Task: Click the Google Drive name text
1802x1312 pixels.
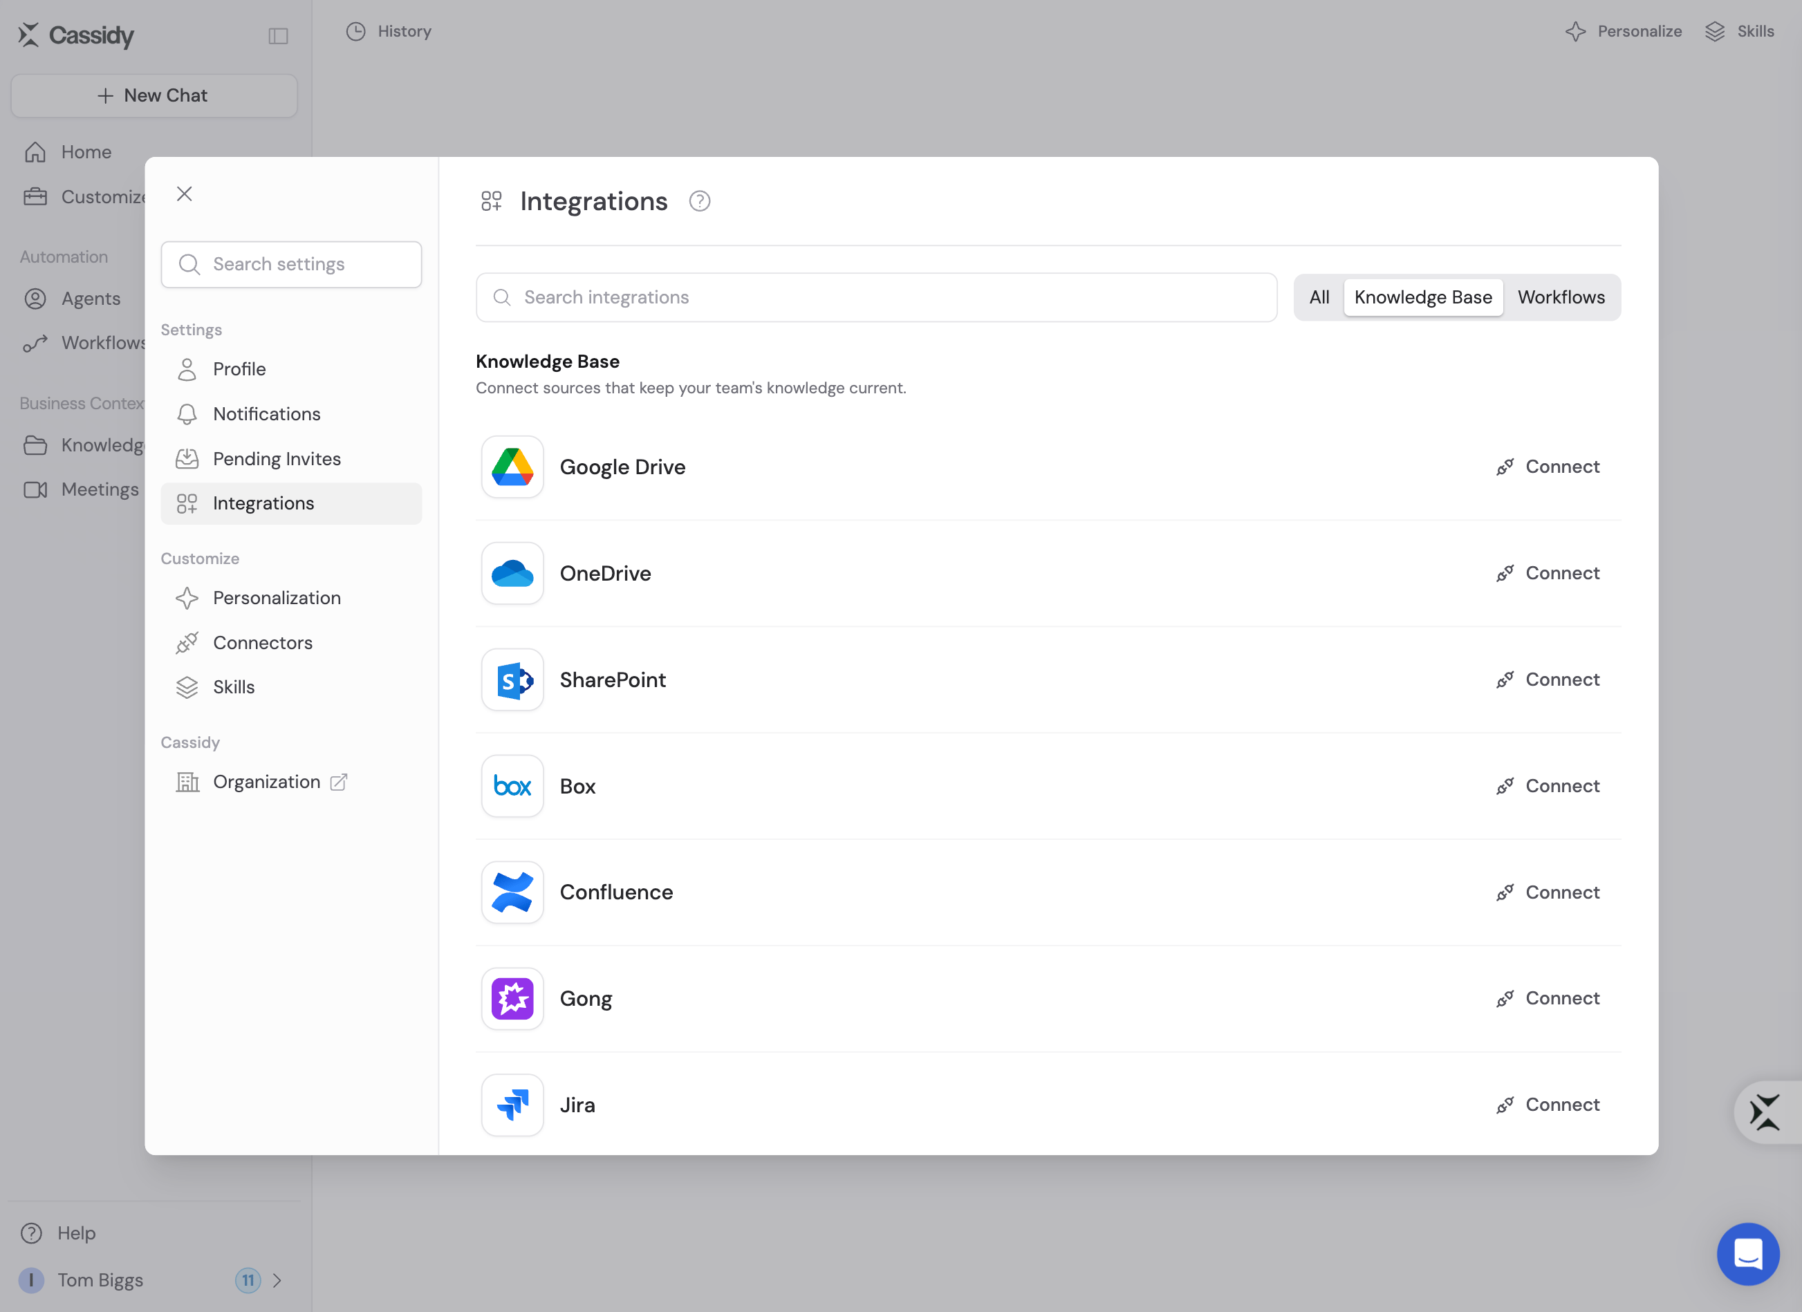Action: point(622,467)
